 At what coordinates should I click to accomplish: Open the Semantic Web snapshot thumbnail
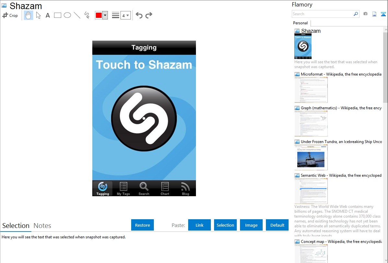click(311, 191)
